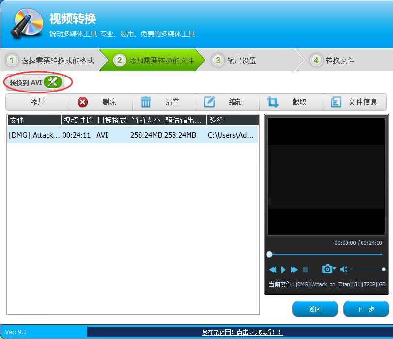Play the preview video
Viewport: 393px width, 339px height.
coord(283,270)
